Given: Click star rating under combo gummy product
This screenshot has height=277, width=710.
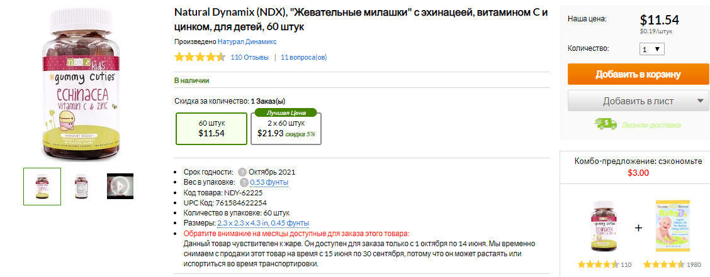Looking at the screenshot, I should click(x=597, y=264).
